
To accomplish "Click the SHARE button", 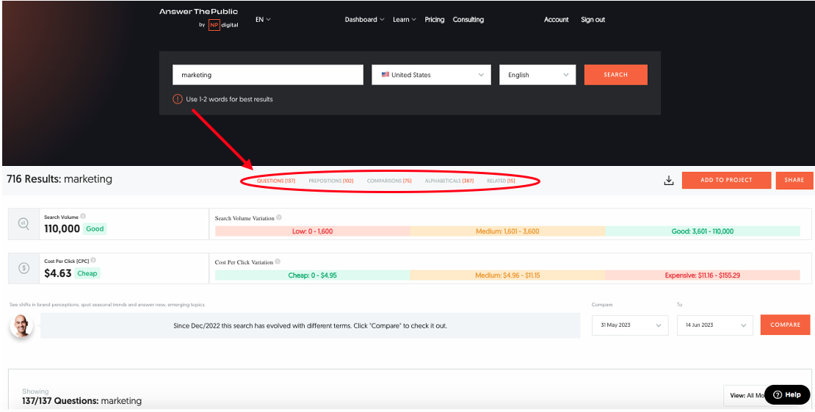I will pos(794,180).
